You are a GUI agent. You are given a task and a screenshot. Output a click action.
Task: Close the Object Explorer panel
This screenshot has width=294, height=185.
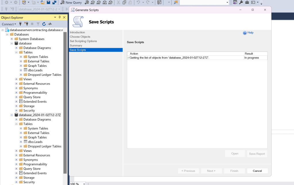pyautogui.click(x=64, y=17)
